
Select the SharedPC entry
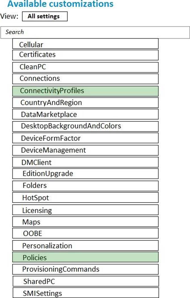(85, 281)
